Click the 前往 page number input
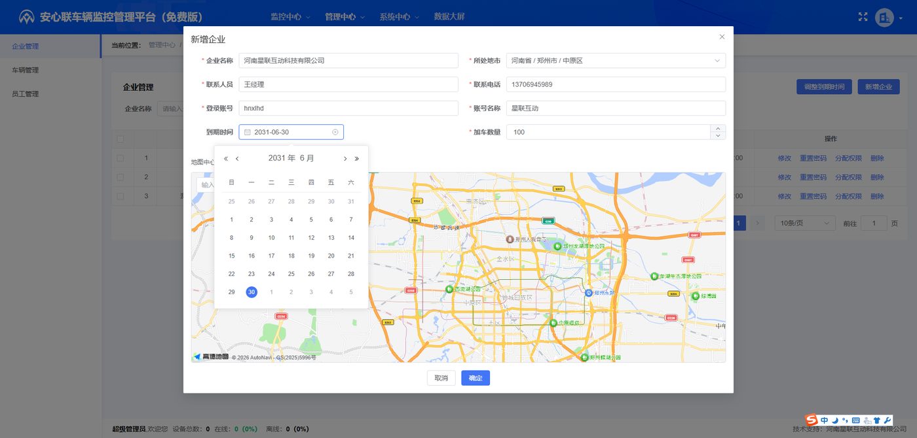Image resolution: width=917 pixels, height=438 pixels. (x=874, y=223)
